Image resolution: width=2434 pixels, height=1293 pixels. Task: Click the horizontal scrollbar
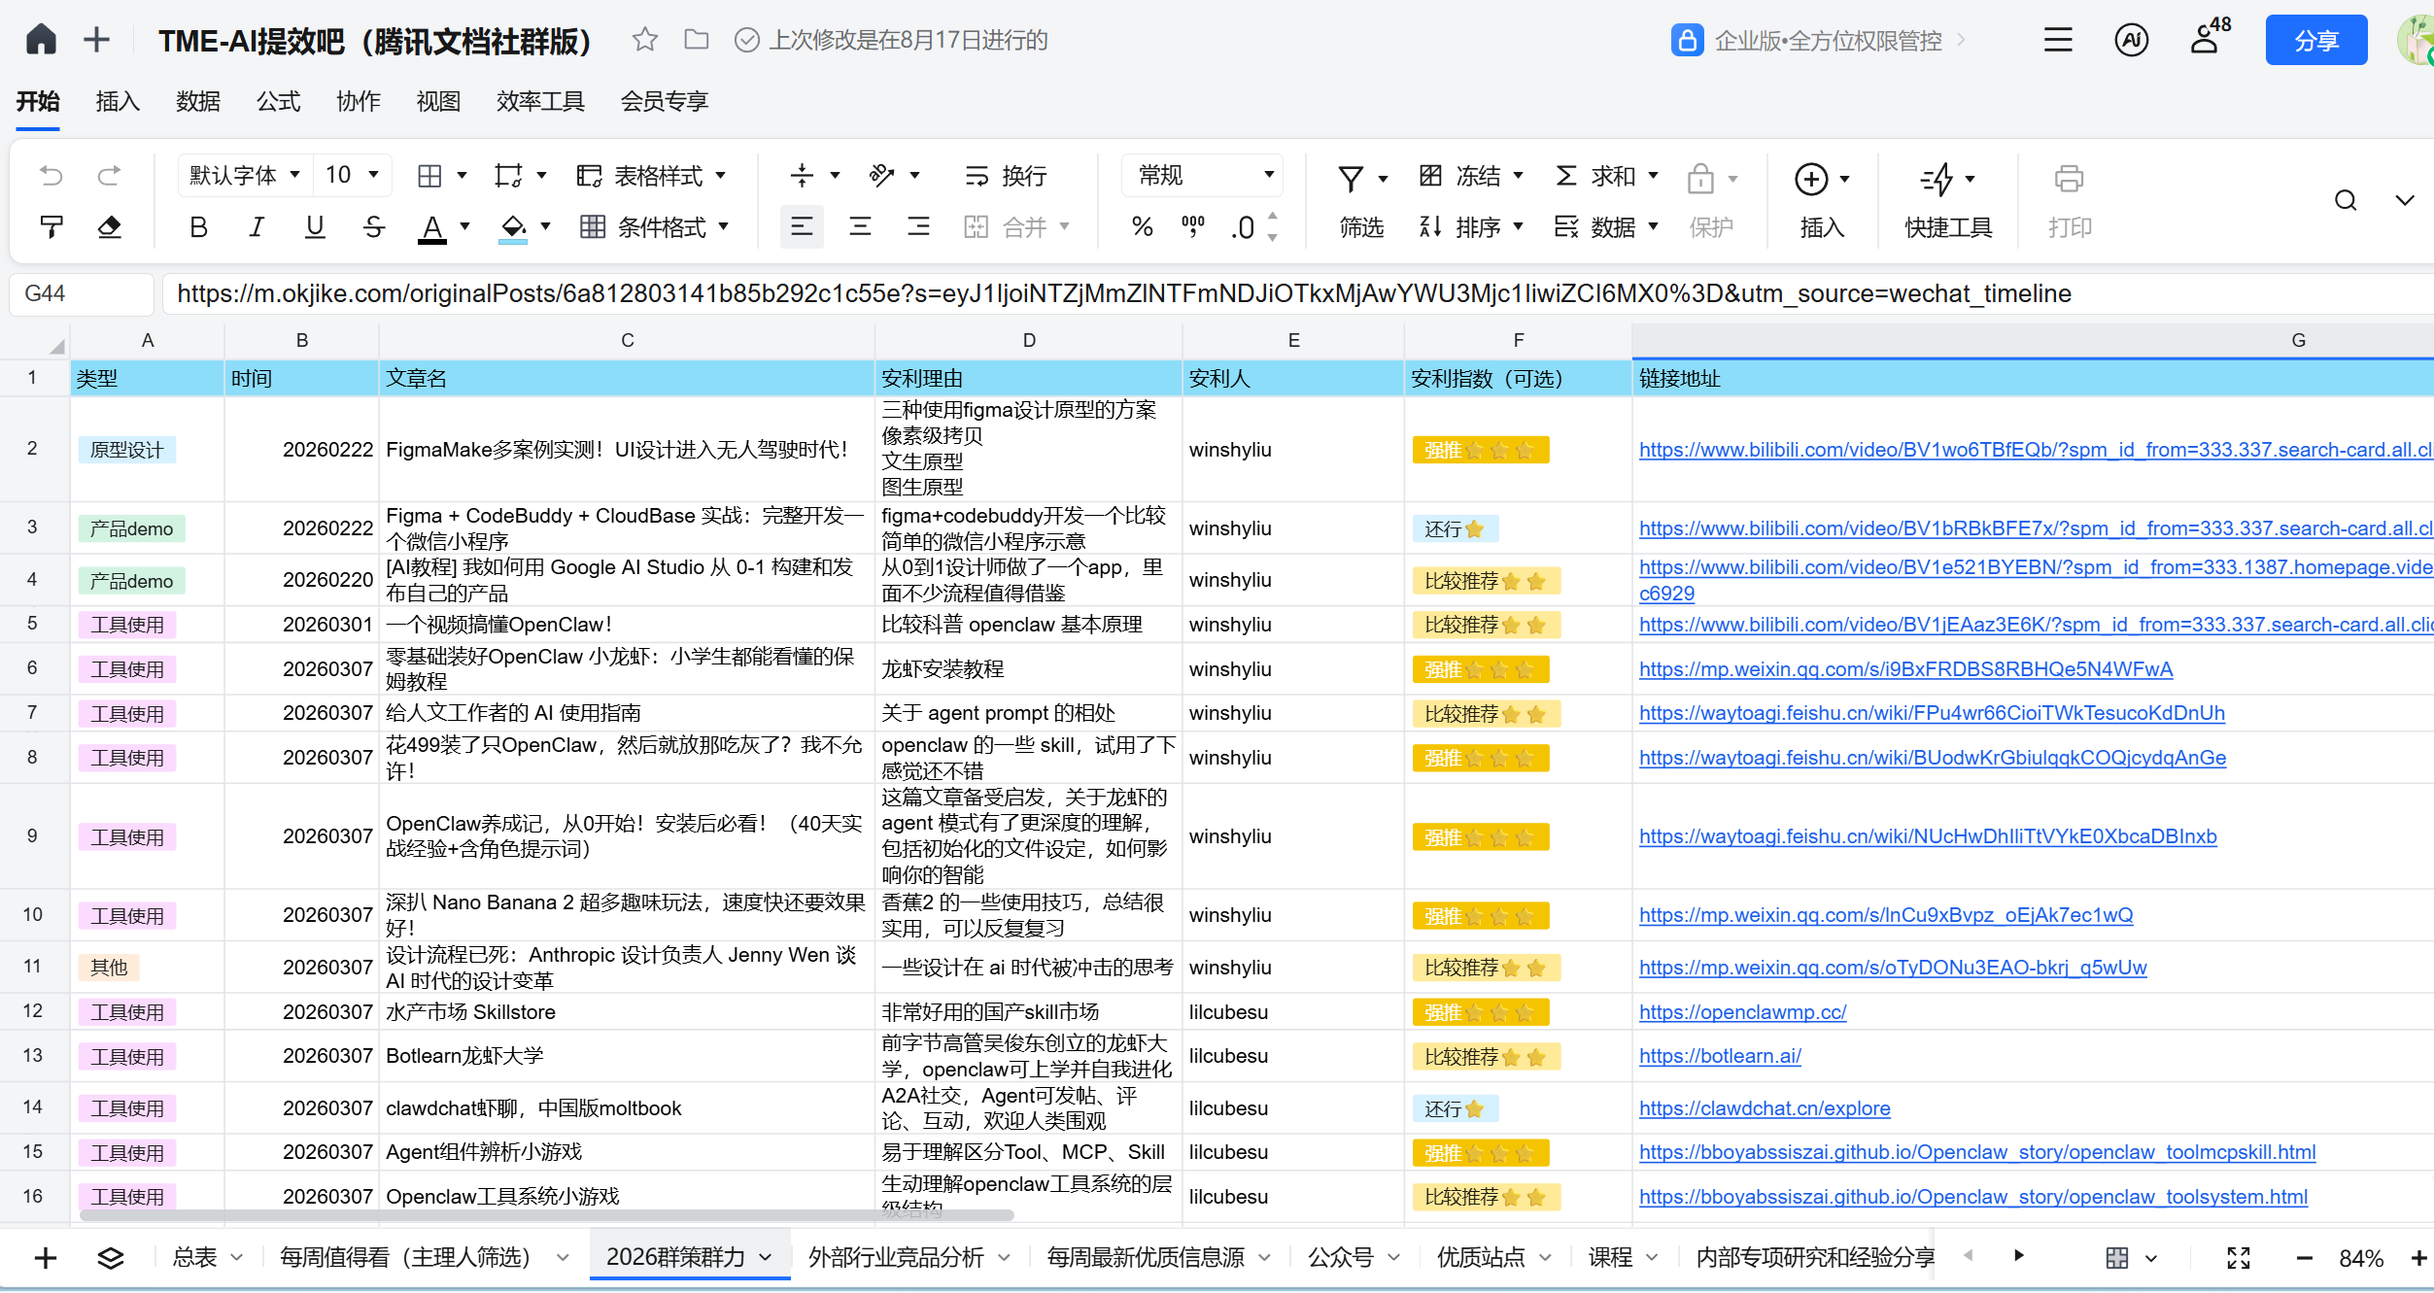[546, 1215]
